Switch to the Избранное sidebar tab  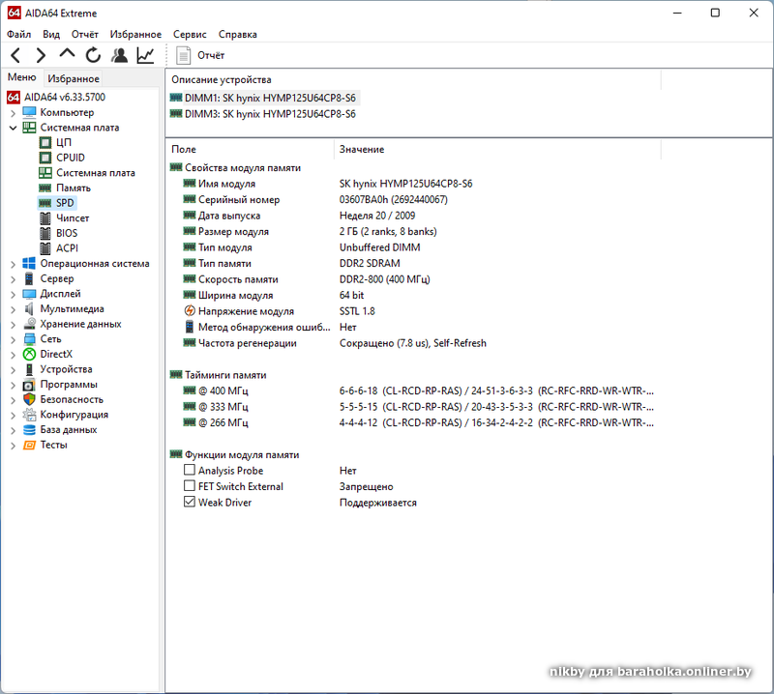(x=74, y=78)
